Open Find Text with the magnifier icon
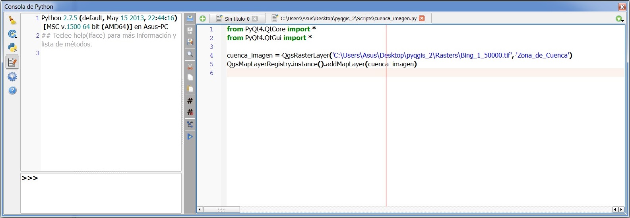Viewport: 630px width, 218px height. (x=190, y=54)
